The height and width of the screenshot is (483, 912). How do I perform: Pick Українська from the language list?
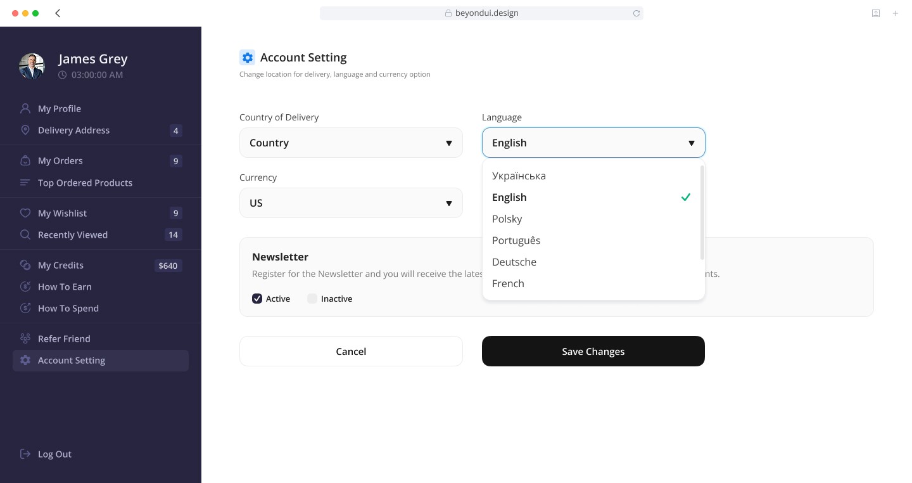[519, 176]
